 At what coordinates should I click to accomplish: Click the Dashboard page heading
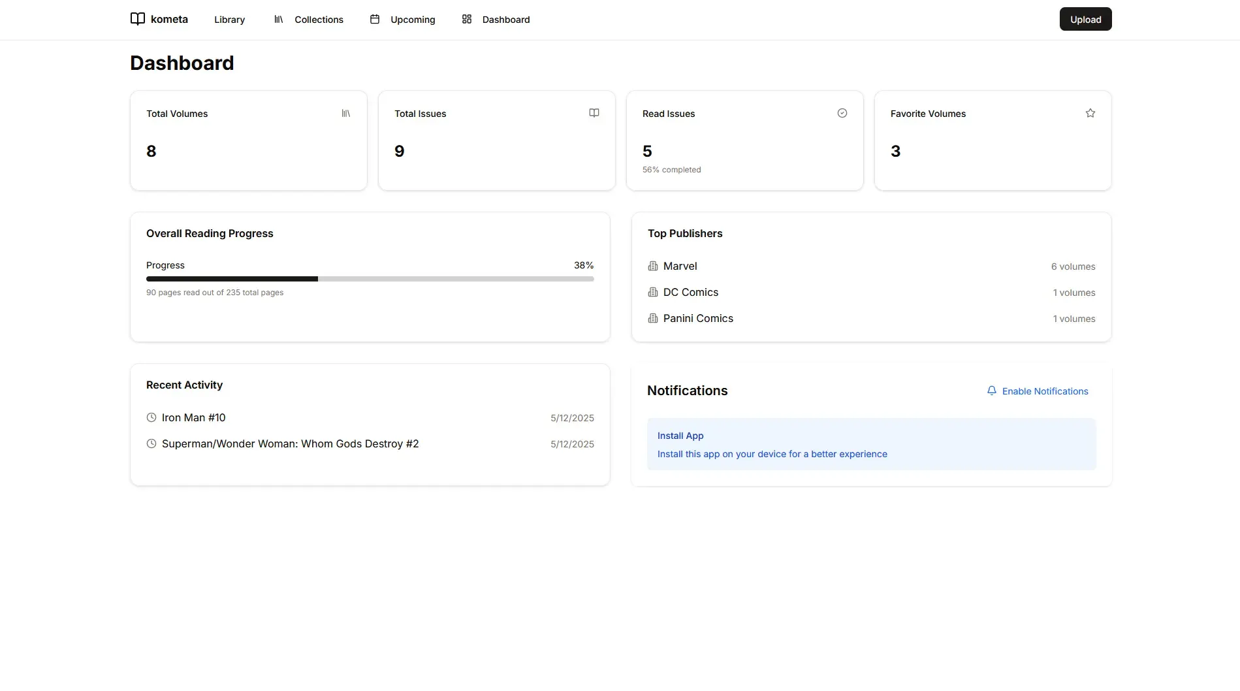(182, 63)
